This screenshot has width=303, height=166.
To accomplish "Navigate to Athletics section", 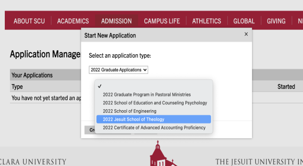I will click(x=207, y=21).
